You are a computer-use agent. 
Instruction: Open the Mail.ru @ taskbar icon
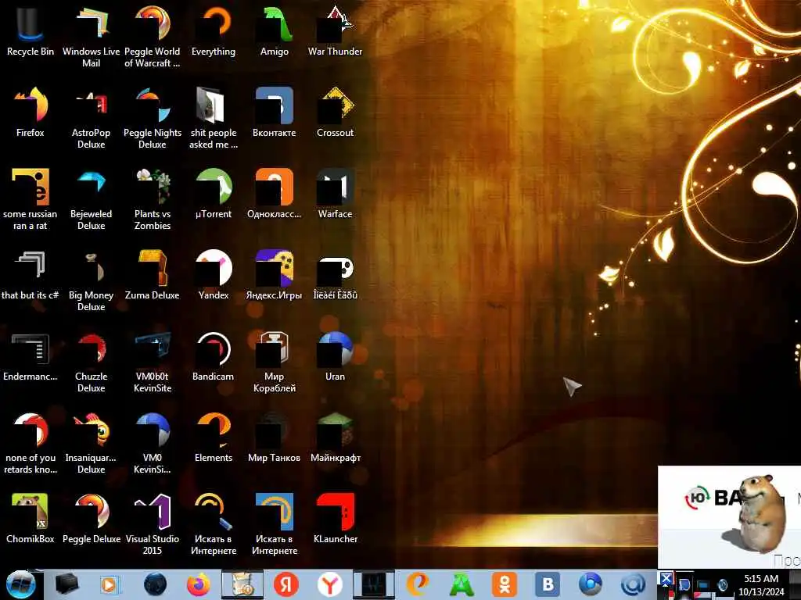point(634,584)
